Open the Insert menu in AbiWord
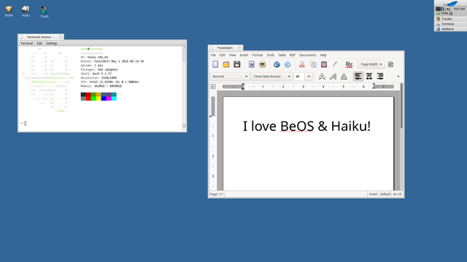 click(x=244, y=55)
